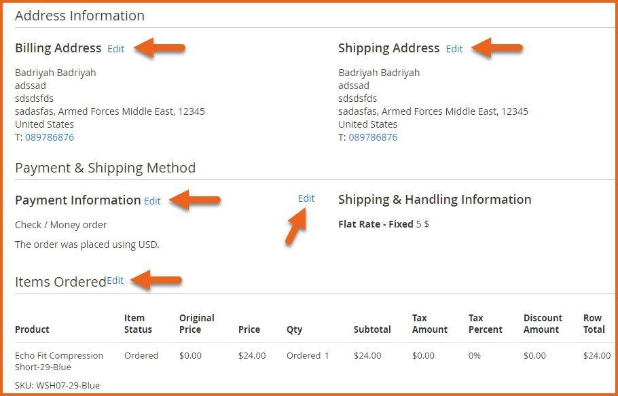The image size is (618, 396).
Task: Click the Row Total column header
Action: tap(594, 323)
